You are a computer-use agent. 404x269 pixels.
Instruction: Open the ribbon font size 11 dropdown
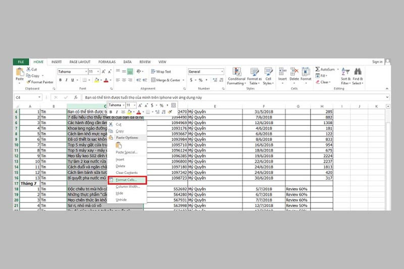tap(98, 72)
